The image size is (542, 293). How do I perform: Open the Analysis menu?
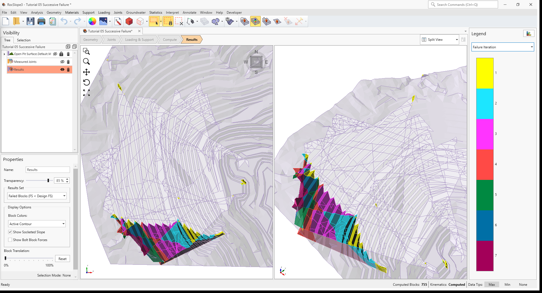pyautogui.click(x=37, y=13)
